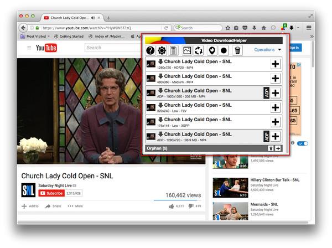Viewport: 332px width, 248px height.
Task: Expand actions for 1280x720 HD720 MP4 entry
Action: pos(275,64)
